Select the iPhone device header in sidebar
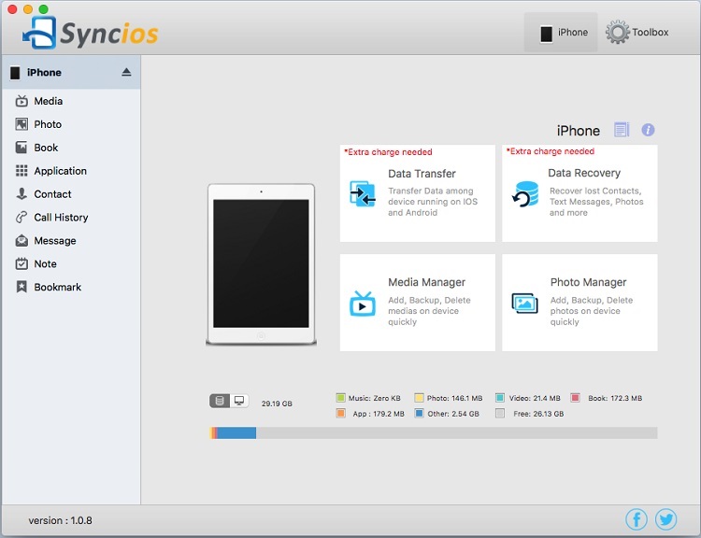The height and width of the screenshot is (538, 701). coord(71,73)
